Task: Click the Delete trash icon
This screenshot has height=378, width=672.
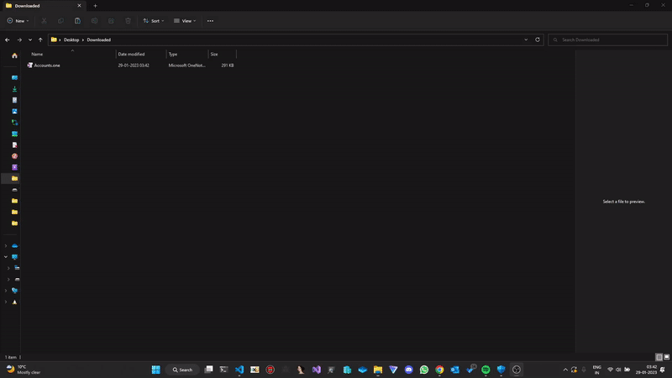Action: click(x=128, y=20)
